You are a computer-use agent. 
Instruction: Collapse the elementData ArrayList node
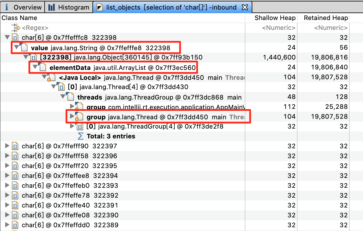tap(35, 67)
